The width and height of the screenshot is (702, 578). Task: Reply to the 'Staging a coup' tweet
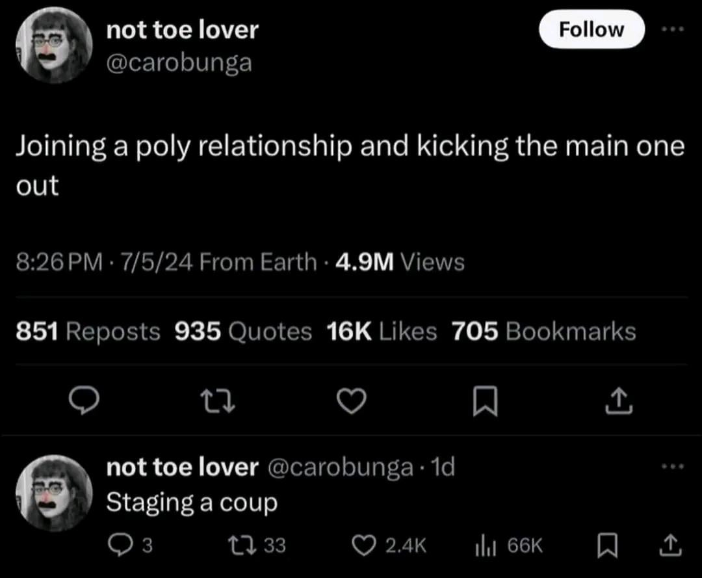130,545
